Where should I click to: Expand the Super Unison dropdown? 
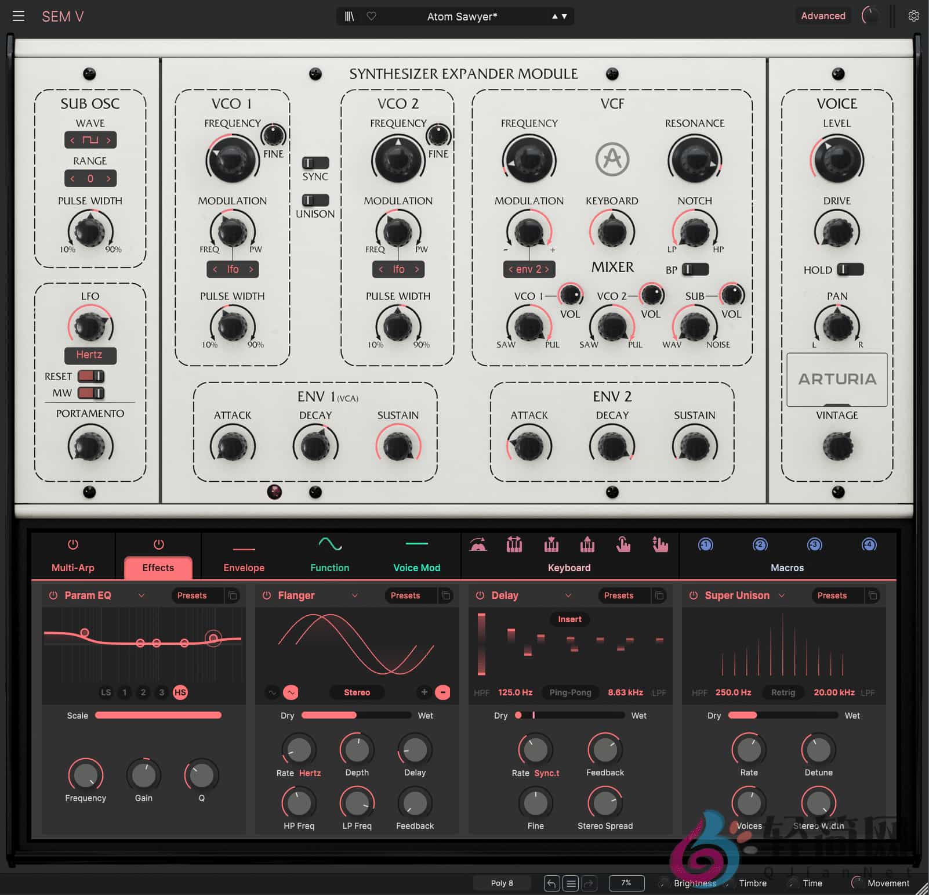tap(782, 596)
